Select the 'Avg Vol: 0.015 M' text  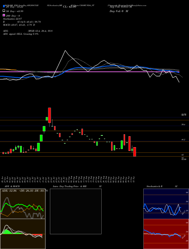coord(121,7)
